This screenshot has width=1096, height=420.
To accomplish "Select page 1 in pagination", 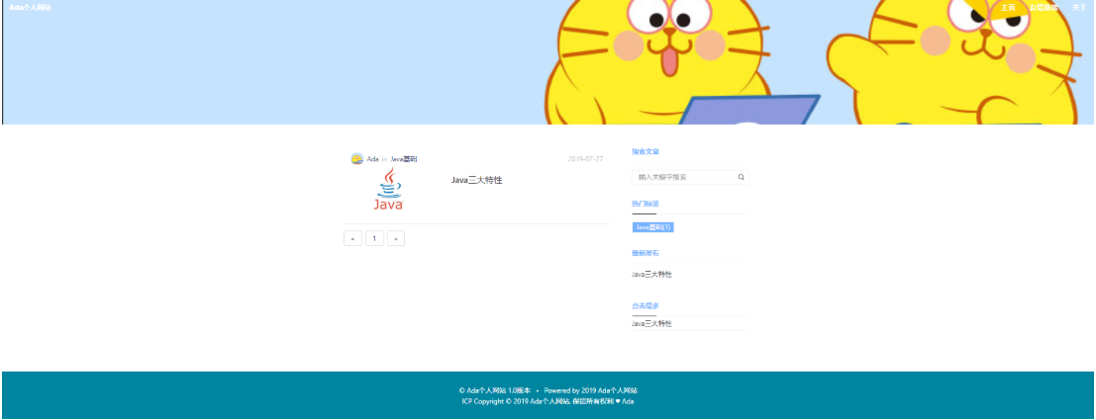I will 374,238.
